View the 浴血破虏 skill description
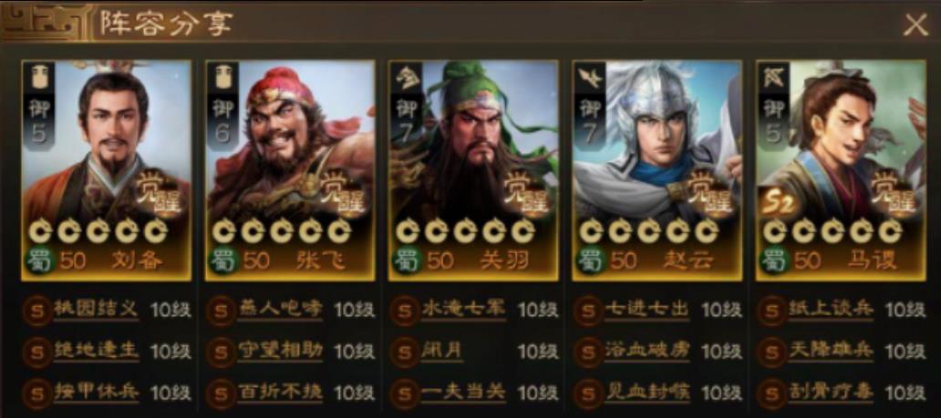Screen dimensions: 941x418 647,352
